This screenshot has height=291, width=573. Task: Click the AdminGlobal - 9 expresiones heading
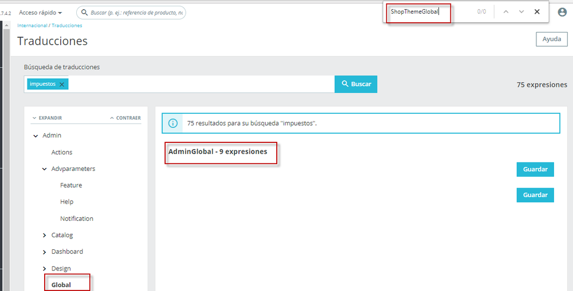tap(217, 152)
